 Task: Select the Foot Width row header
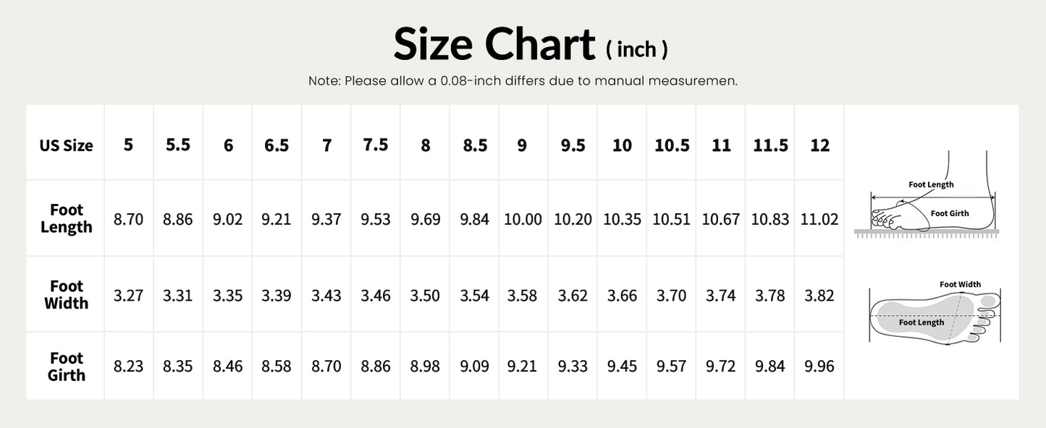[66, 295]
